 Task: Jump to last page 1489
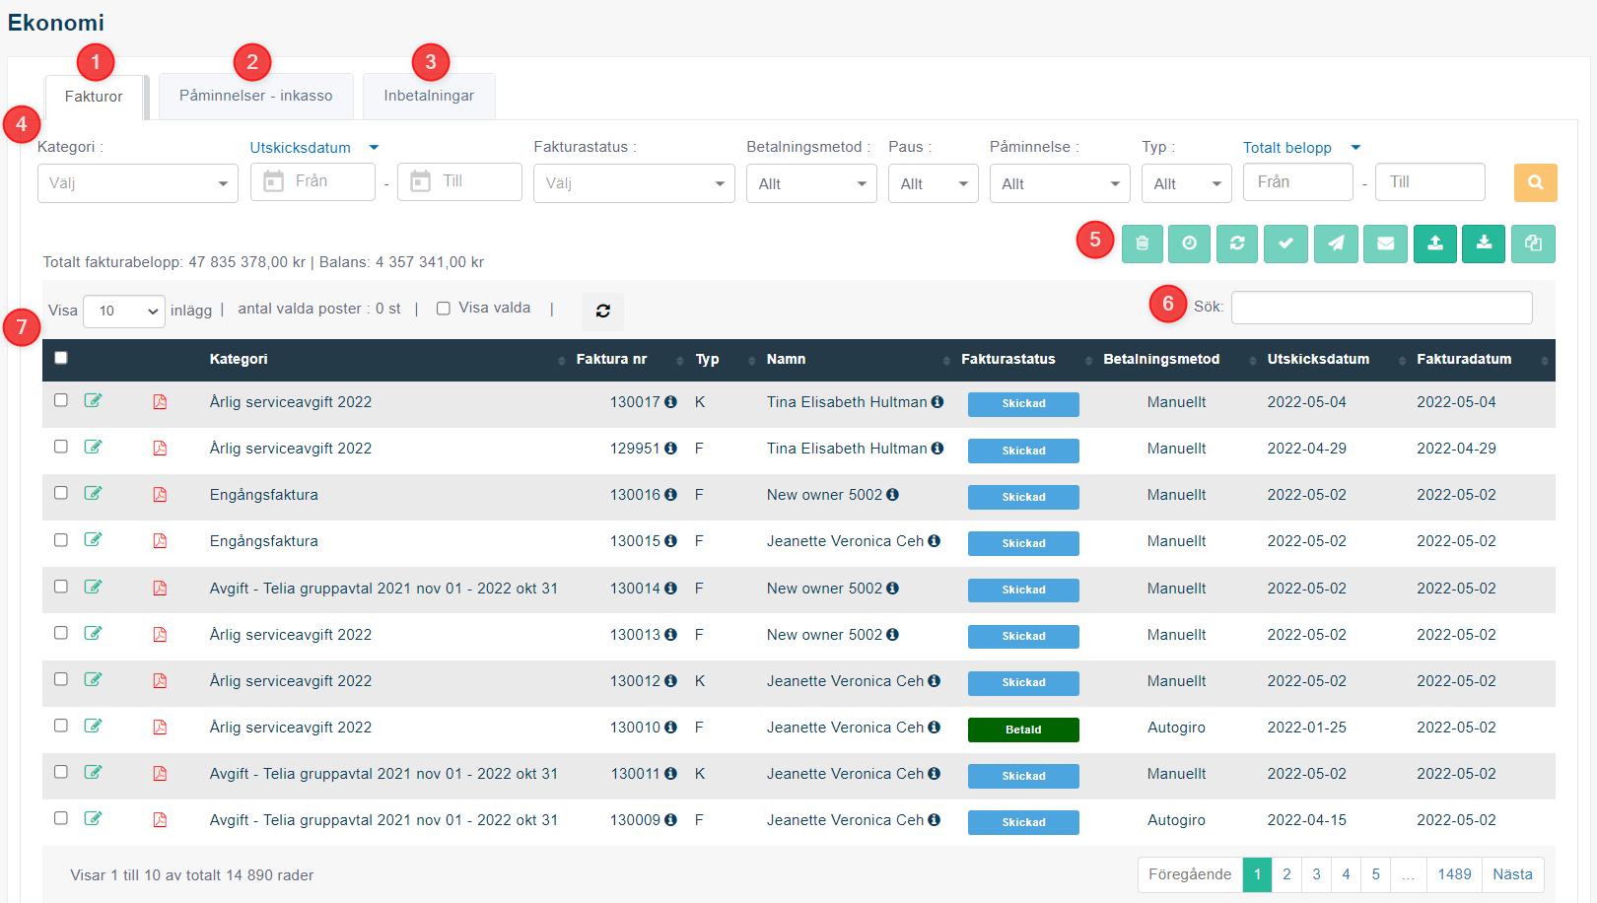(1454, 874)
